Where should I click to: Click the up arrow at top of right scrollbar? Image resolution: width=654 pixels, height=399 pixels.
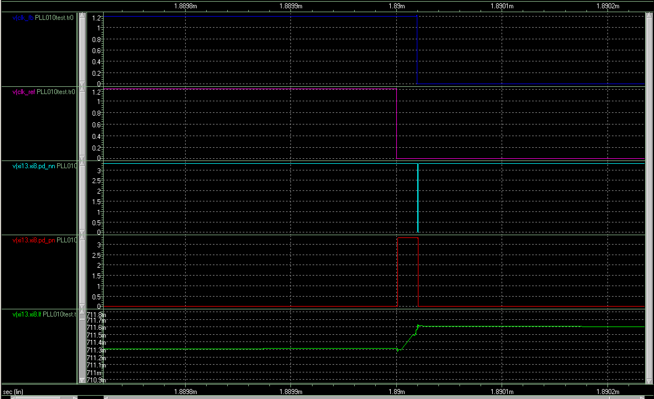point(649,16)
